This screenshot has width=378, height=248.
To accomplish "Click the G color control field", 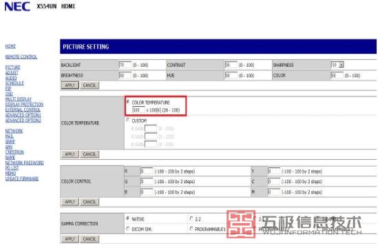I will click(x=147, y=181).
